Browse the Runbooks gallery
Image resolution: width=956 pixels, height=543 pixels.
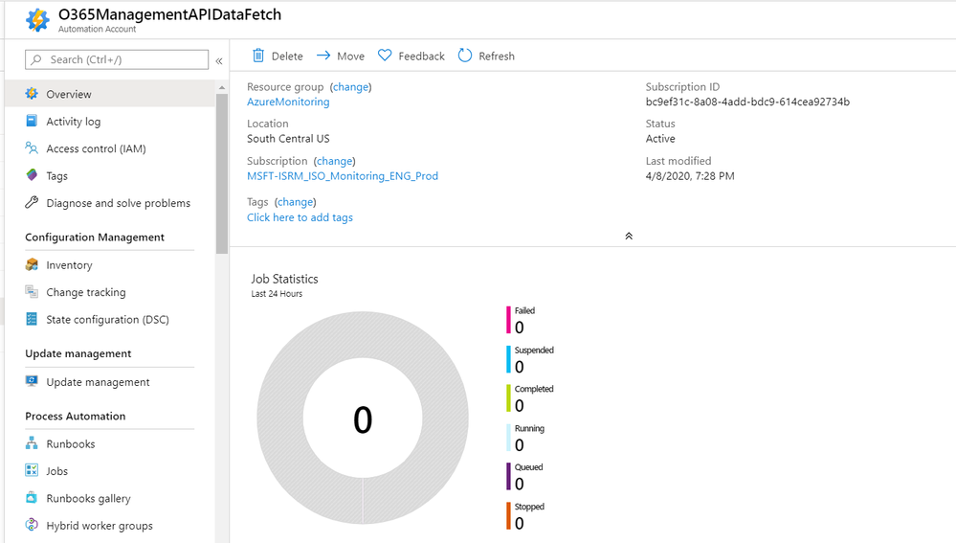[x=110, y=498]
